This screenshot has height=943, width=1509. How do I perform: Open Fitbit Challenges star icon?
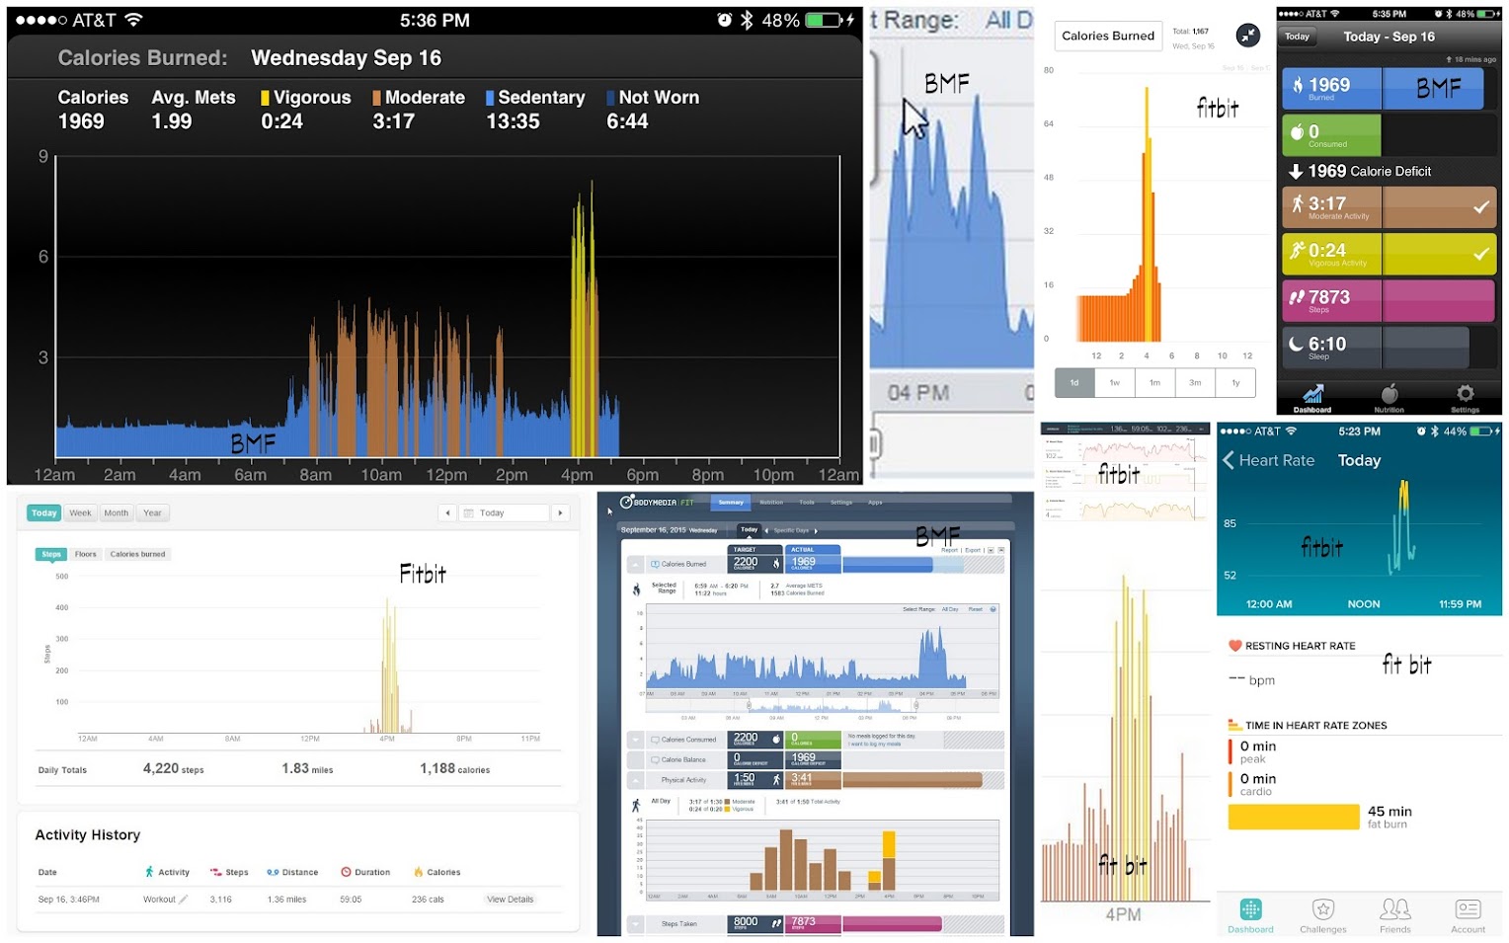(1323, 908)
